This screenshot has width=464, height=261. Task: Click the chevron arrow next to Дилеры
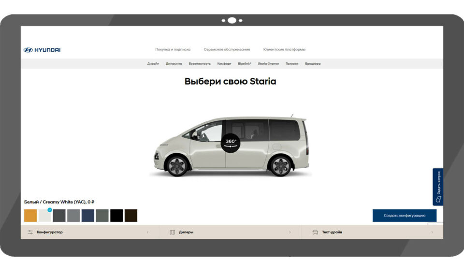click(290, 232)
